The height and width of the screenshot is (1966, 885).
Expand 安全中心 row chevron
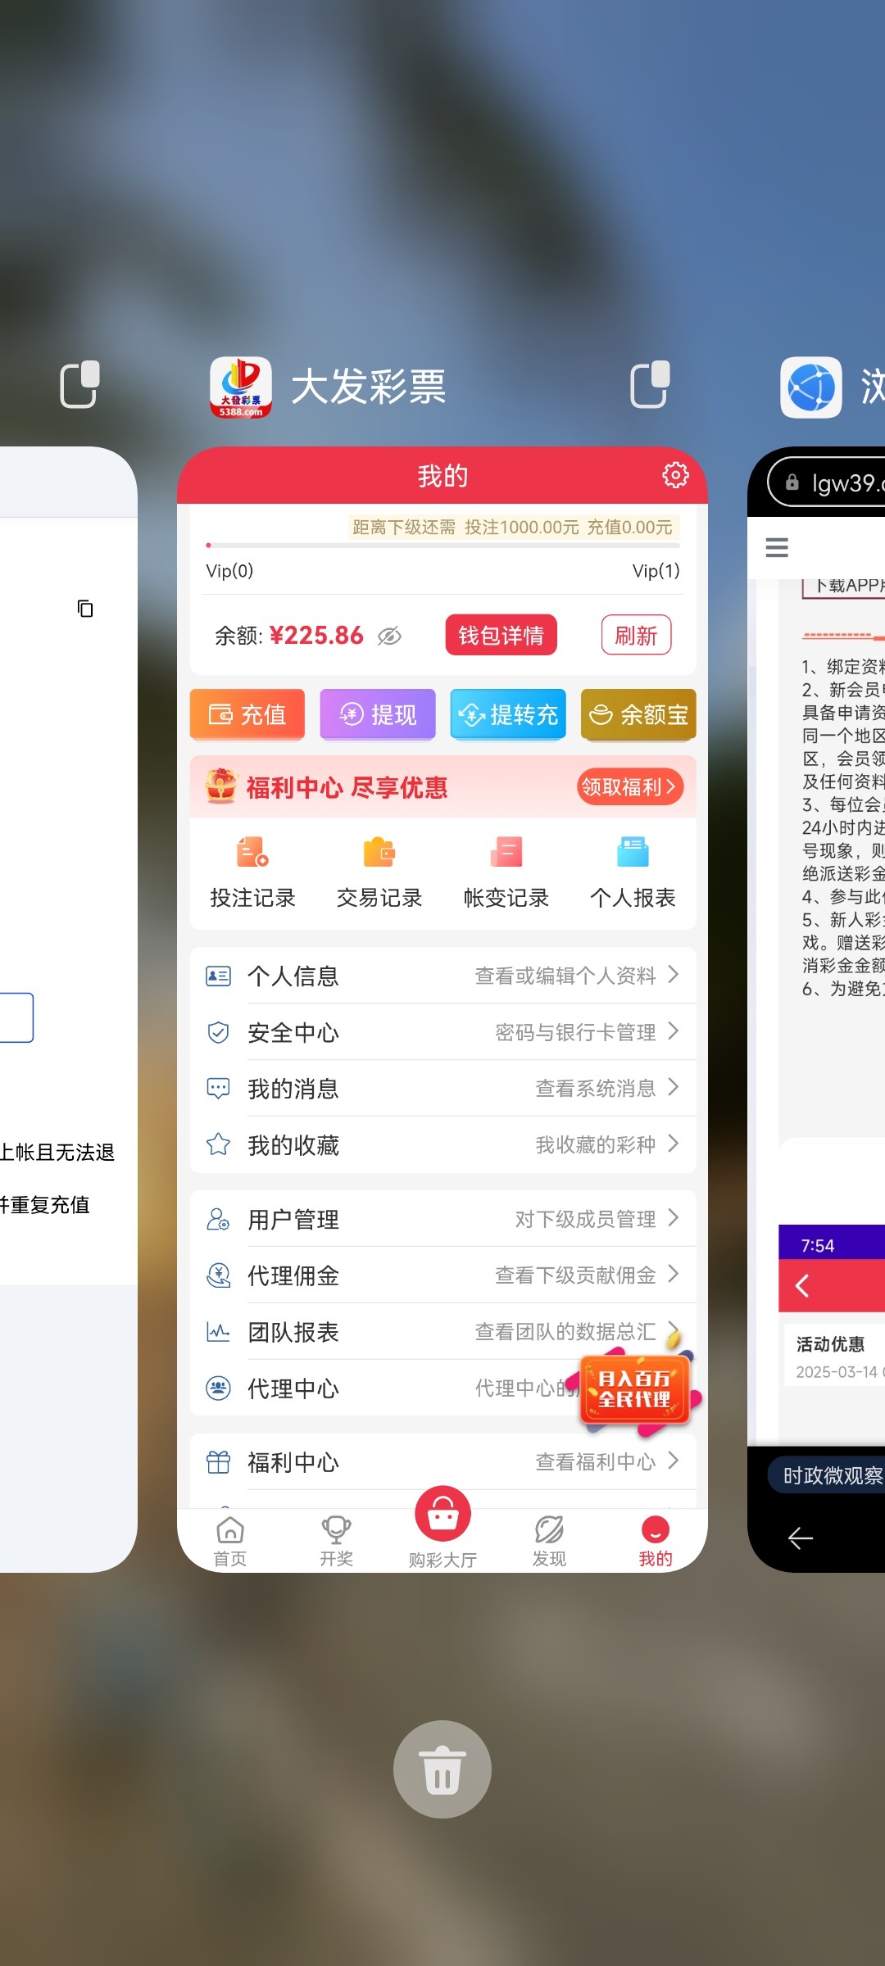click(673, 1031)
